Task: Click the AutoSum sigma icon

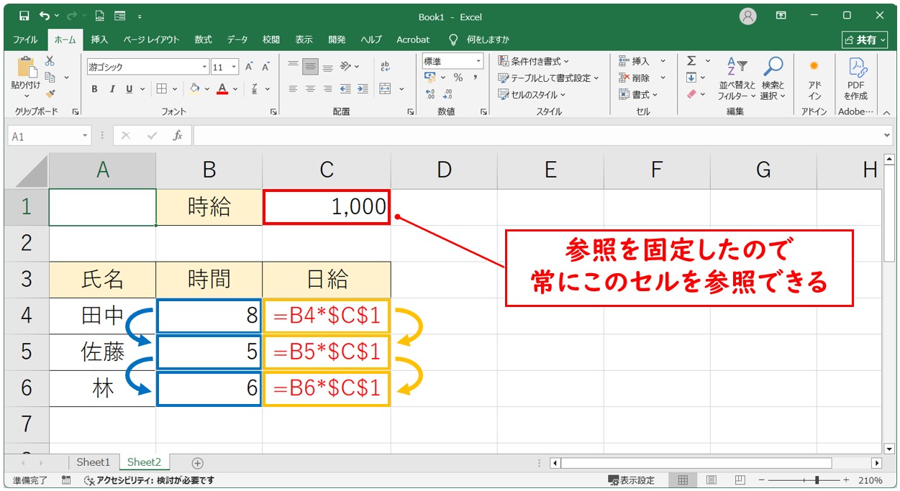Action: [x=691, y=61]
